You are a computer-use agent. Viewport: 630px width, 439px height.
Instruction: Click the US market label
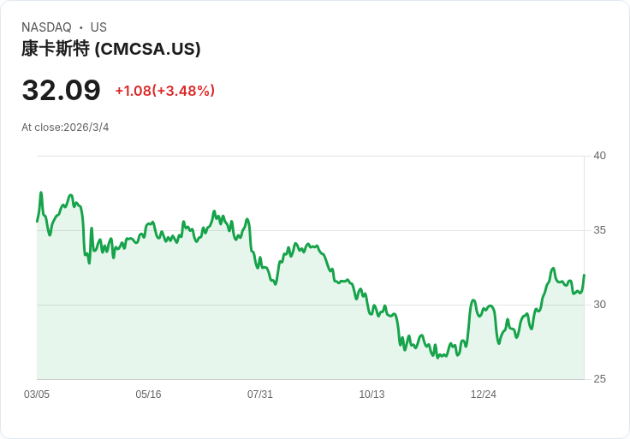[x=98, y=27]
